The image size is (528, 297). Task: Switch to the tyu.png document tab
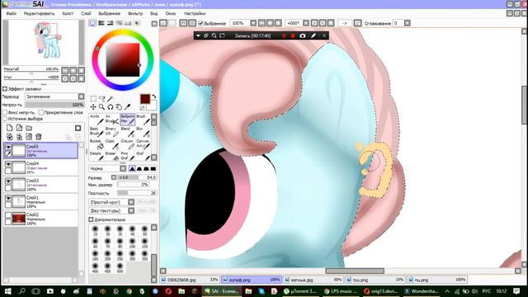(x=375, y=280)
